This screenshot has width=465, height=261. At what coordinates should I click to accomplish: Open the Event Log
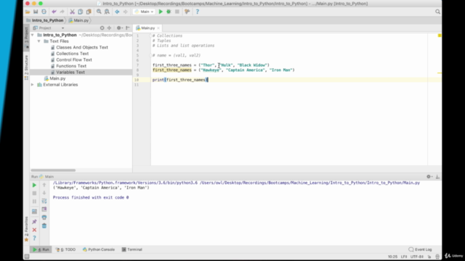[x=420, y=249]
